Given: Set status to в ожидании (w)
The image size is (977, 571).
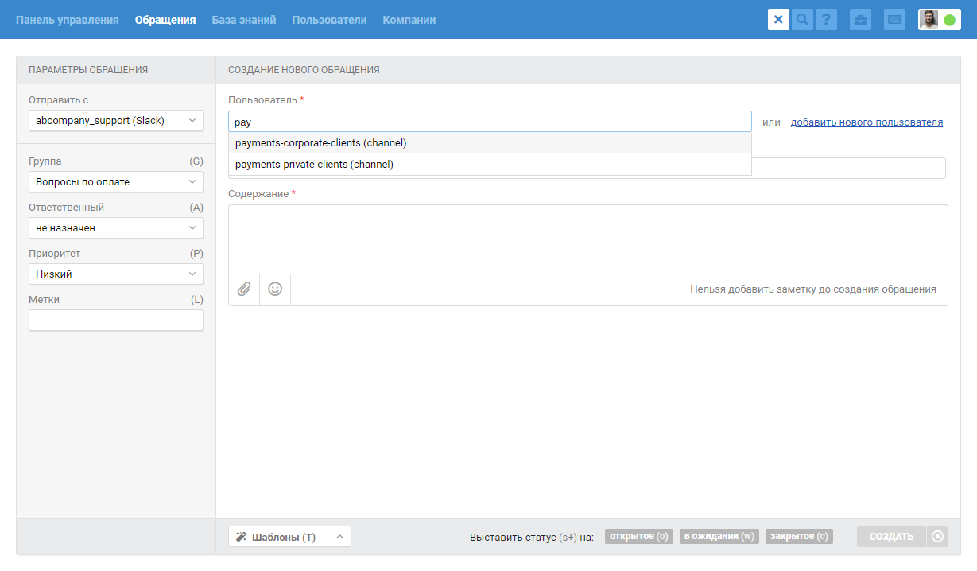Looking at the screenshot, I should tap(719, 536).
